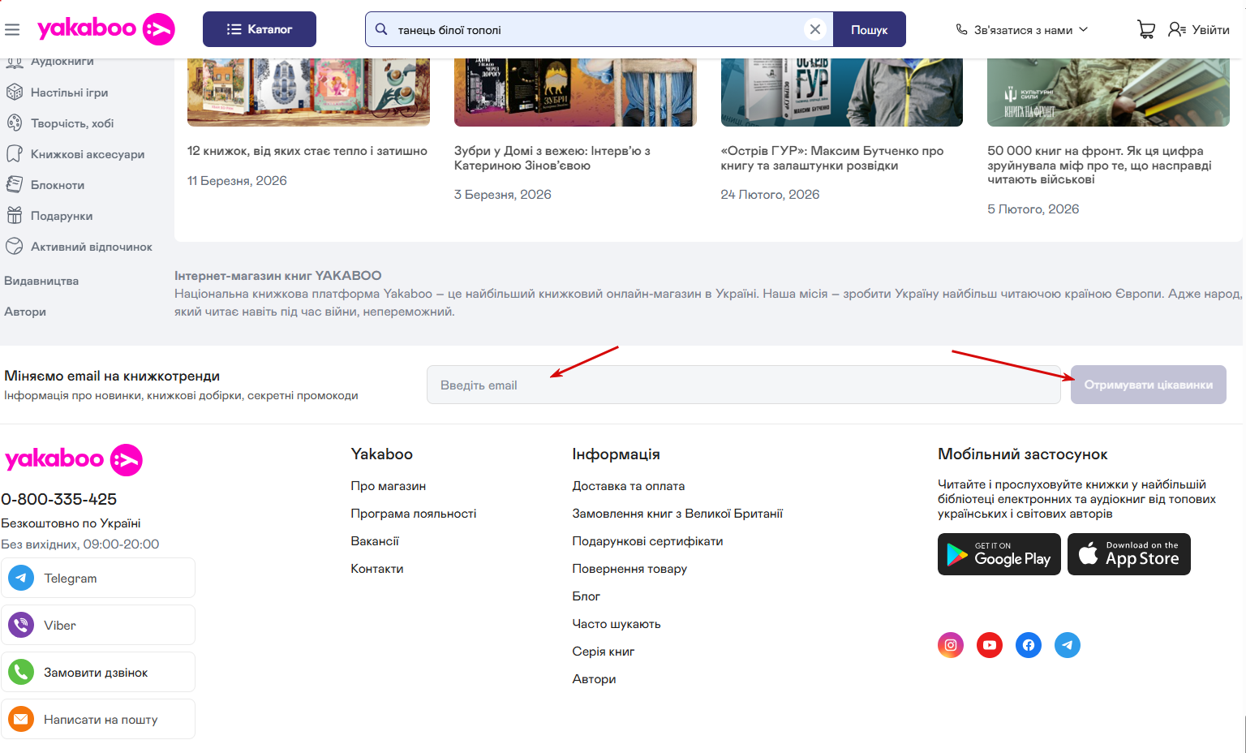This screenshot has height=753, width=1246.
Task: Click the Yakaboo logo in header
Action: point(106,29)
